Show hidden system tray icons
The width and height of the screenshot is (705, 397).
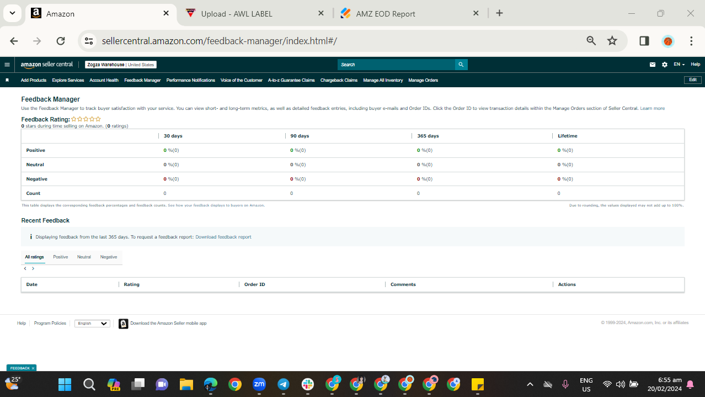click(530, 384)
